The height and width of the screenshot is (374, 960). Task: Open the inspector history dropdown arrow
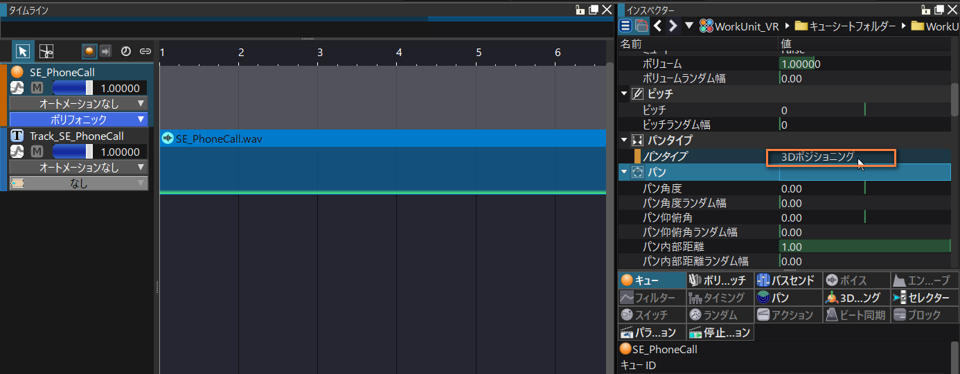pyautogui.click(x=688, y=26)
